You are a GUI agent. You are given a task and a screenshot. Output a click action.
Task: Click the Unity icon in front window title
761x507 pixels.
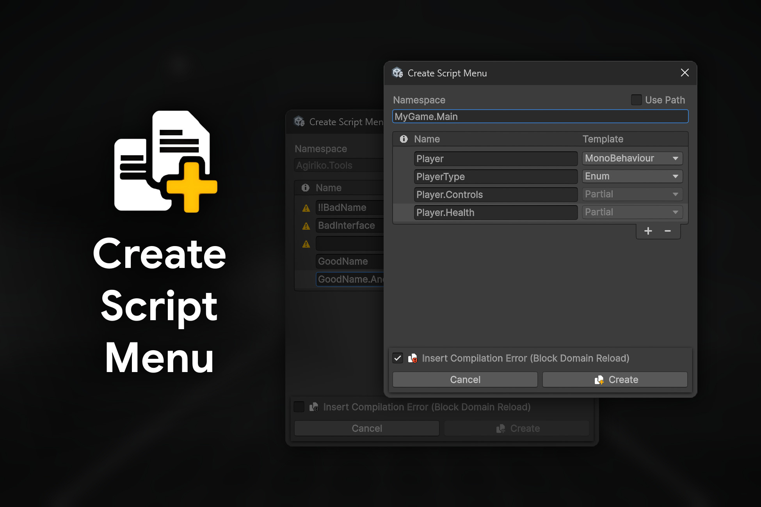pyautogui.click(x=398, y=73)
